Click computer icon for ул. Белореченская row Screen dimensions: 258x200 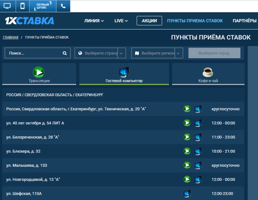(x=198, y=137)
